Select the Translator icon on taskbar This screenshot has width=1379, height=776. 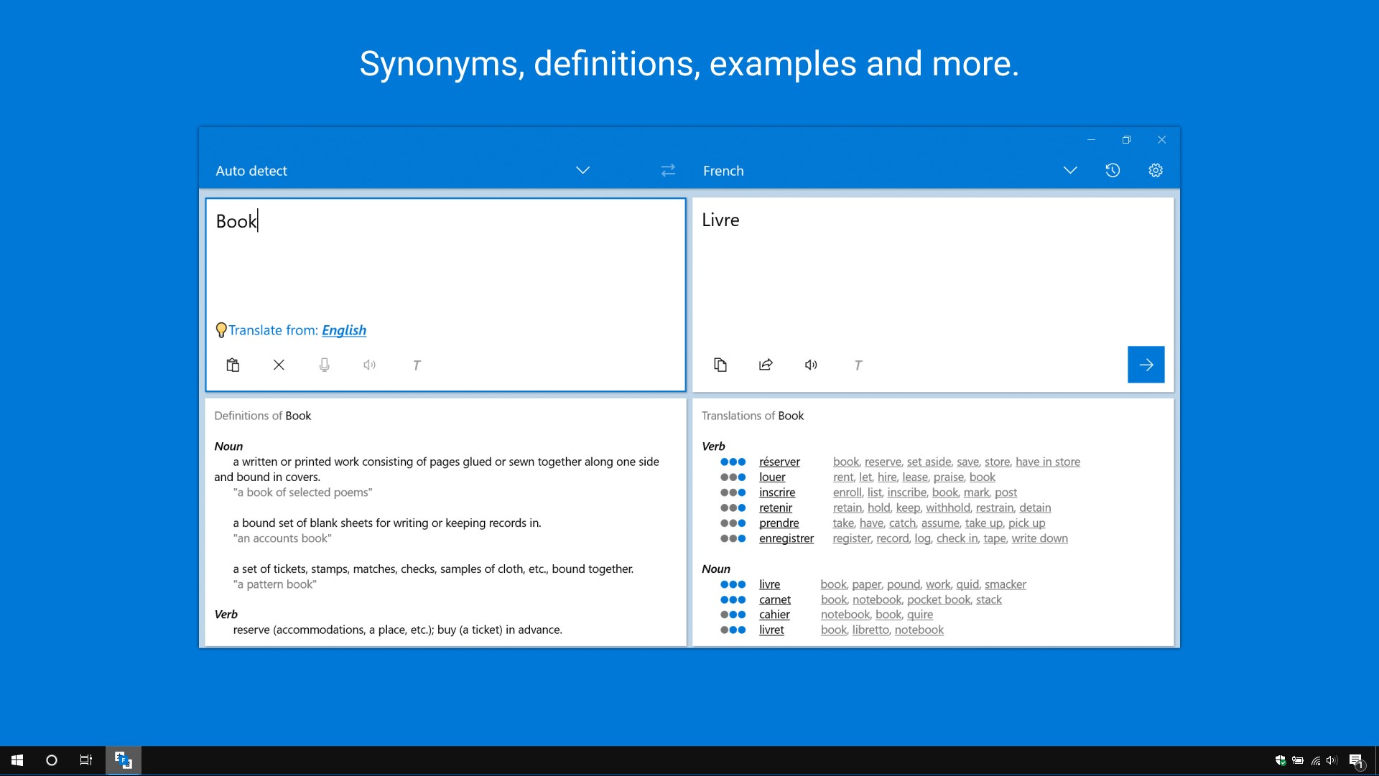pos(122,760)
